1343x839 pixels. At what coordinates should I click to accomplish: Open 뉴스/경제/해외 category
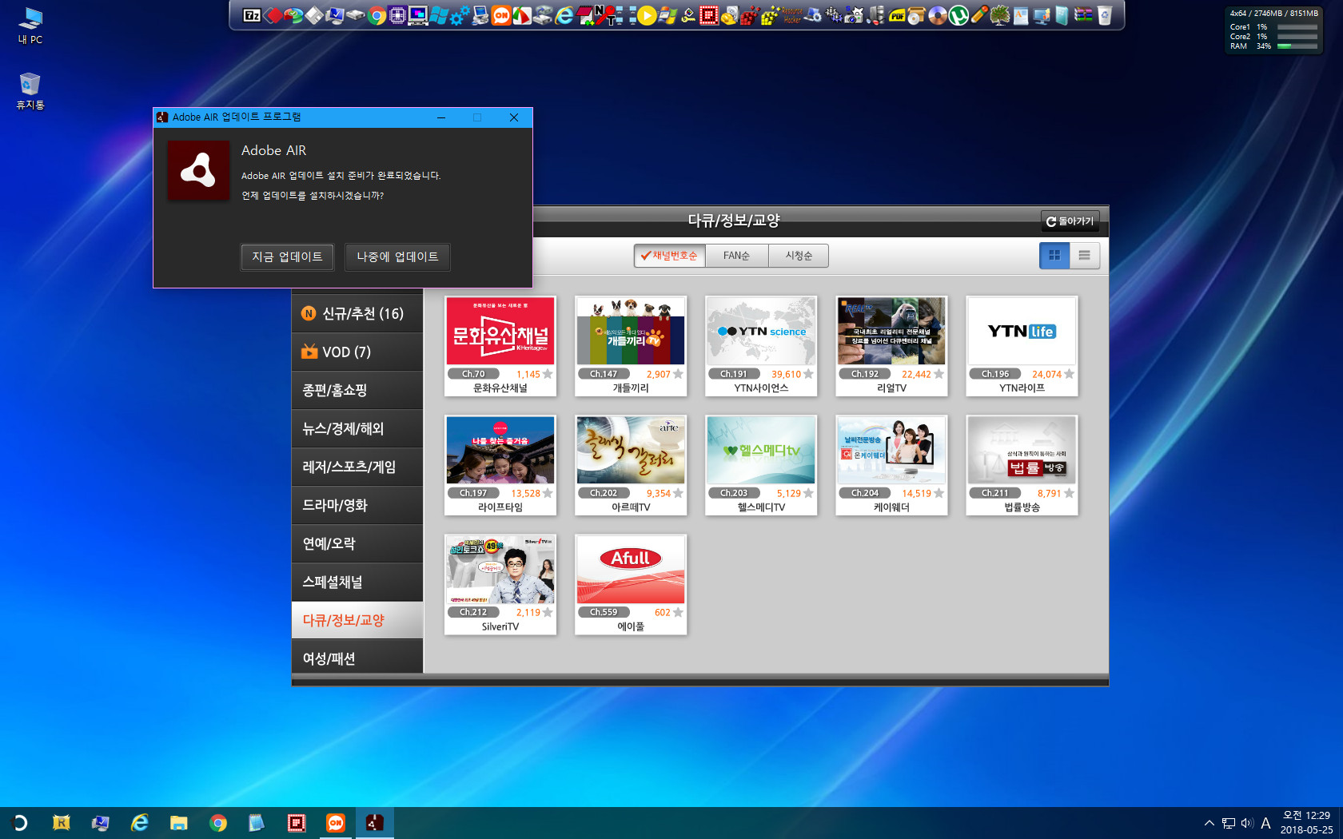pyautogui.click(x=357, y=429)
